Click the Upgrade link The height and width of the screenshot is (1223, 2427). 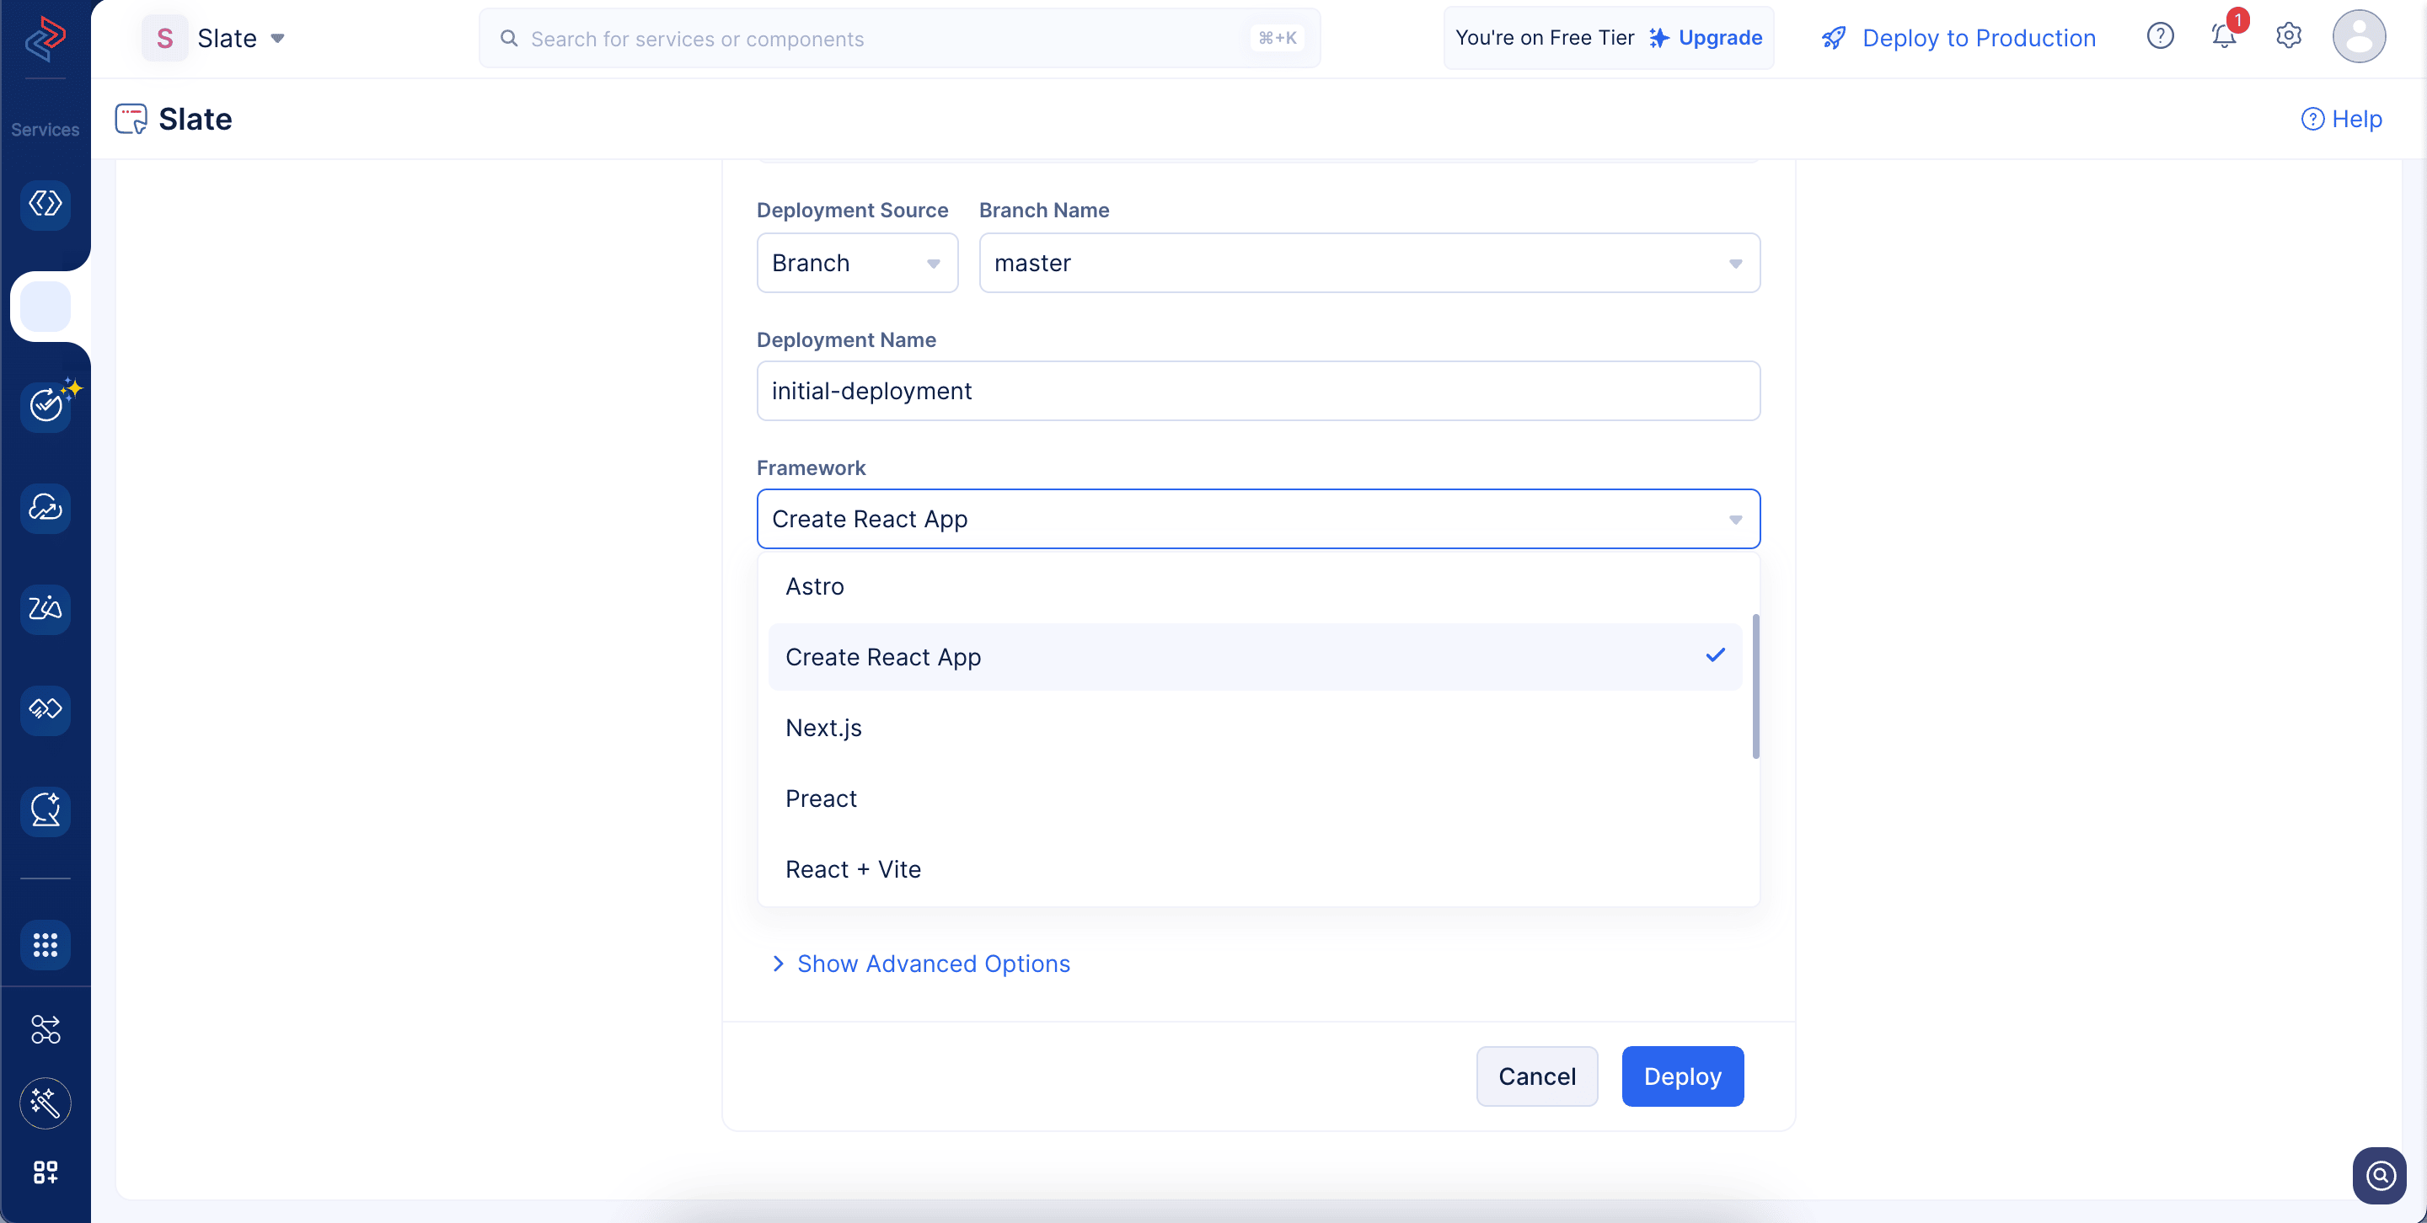pos(1719,38)
